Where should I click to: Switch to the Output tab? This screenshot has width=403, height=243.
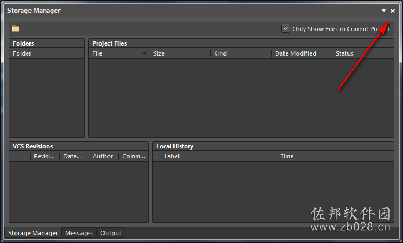point(111,233)
